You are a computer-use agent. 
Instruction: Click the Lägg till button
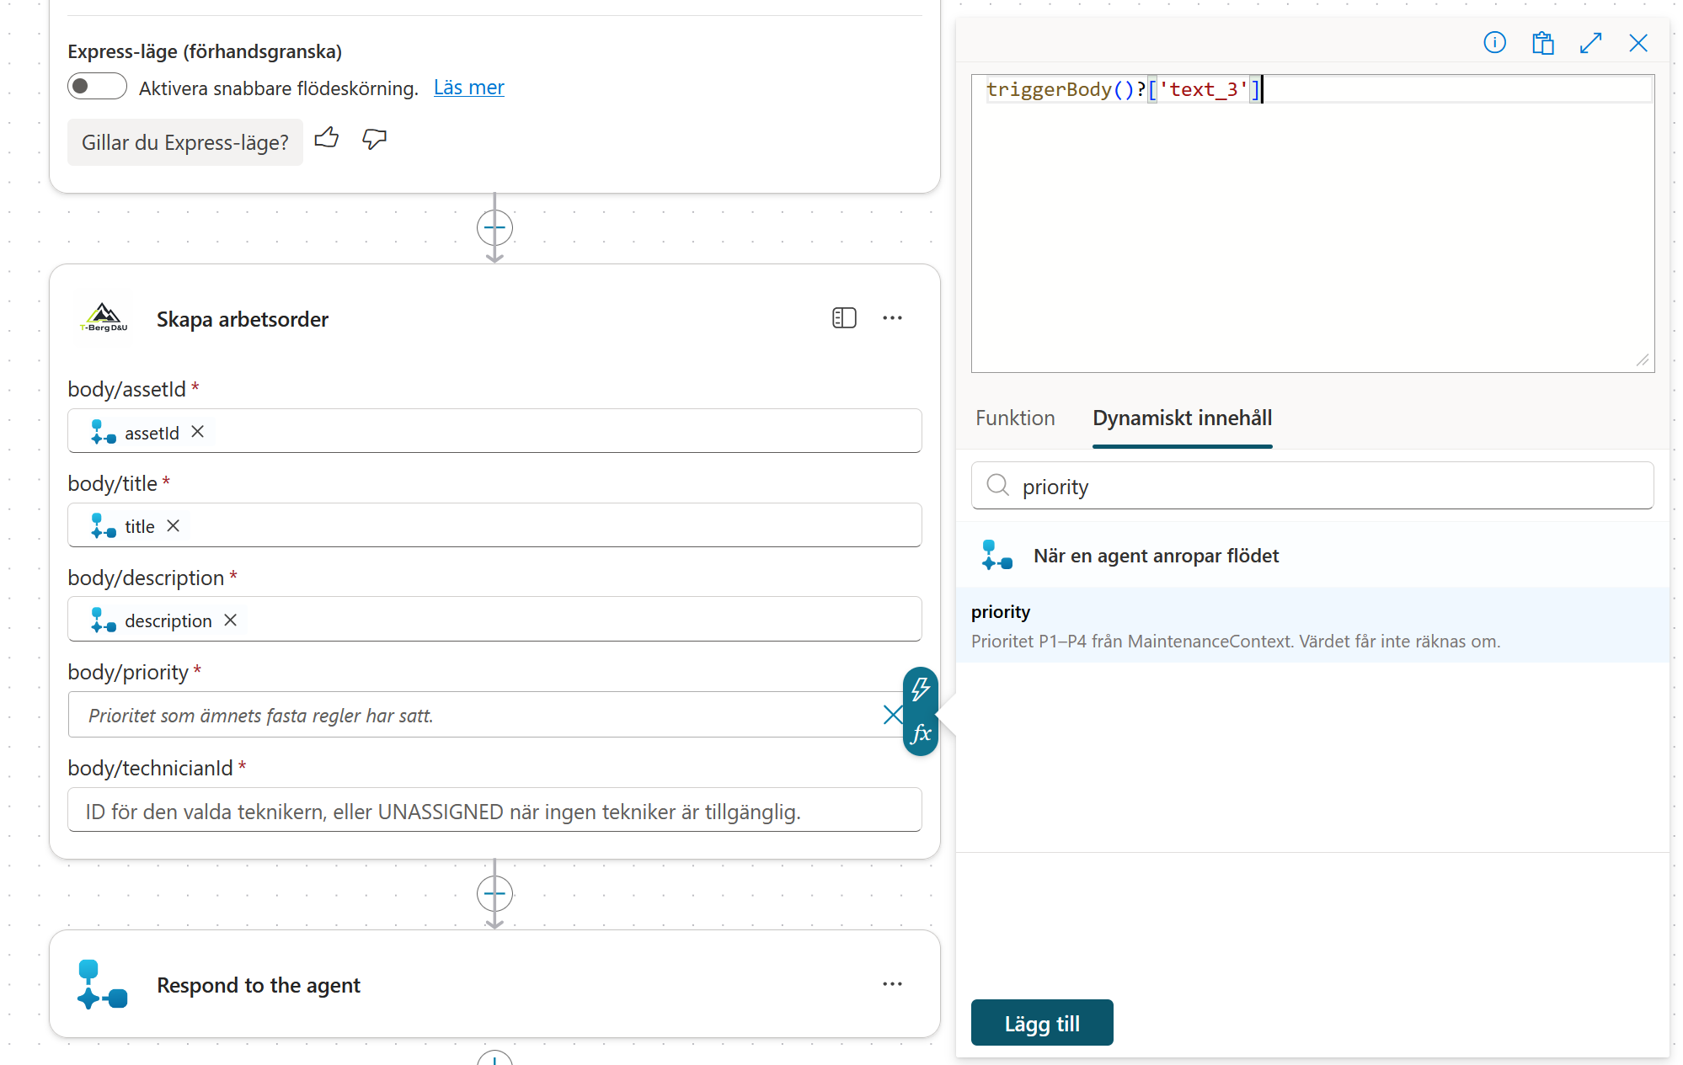point(1042,1023)
